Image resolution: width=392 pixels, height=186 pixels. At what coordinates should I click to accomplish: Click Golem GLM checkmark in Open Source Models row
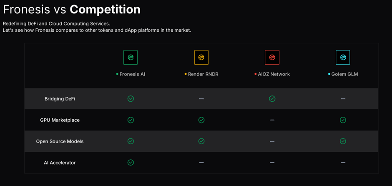343,141
